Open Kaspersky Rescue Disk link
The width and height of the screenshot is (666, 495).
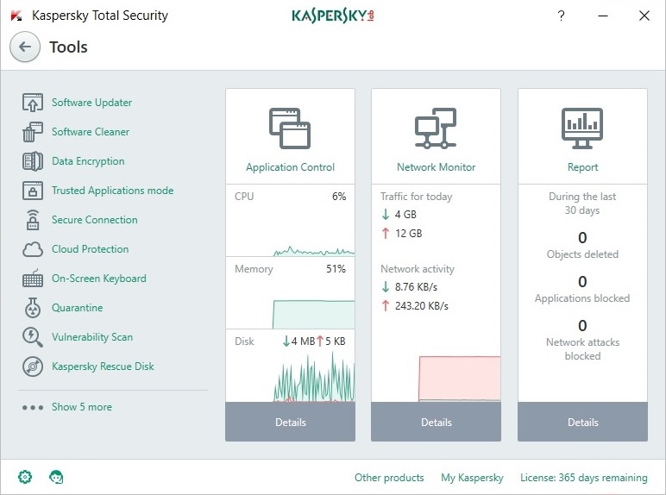point(103,367)
